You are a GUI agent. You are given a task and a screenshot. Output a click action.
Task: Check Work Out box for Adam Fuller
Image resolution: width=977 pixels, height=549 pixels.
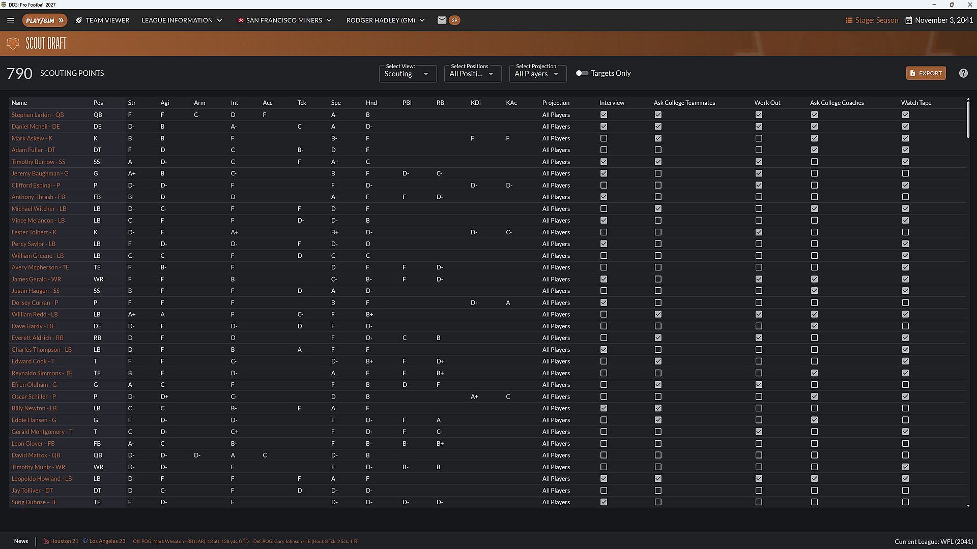[759, 150]
